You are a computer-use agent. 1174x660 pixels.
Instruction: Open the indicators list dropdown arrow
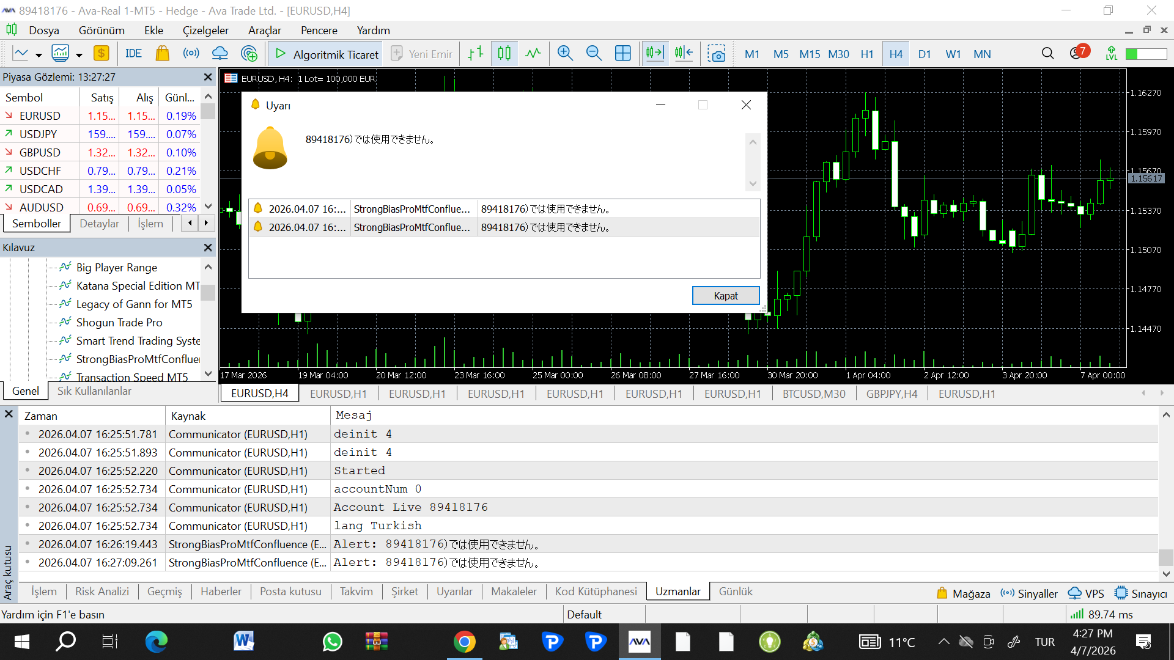[79, 55]
